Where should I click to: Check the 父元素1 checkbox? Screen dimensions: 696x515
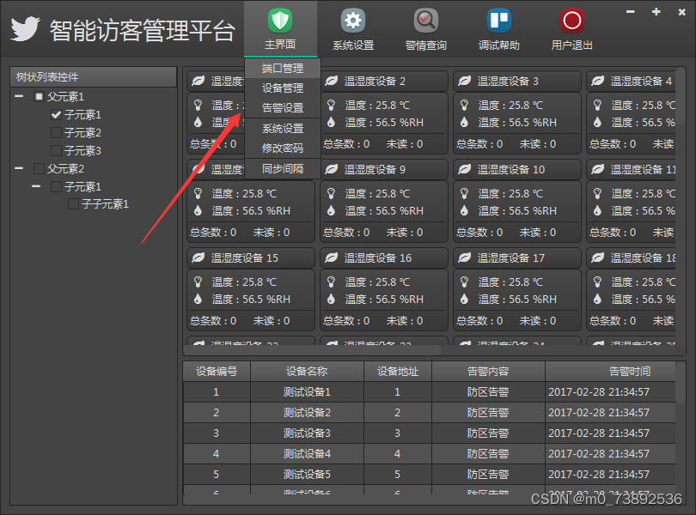pyautogui.click(x=37, y=96)
